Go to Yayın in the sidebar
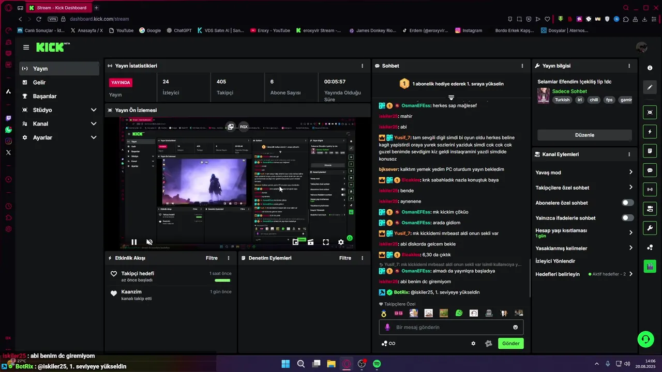This screenshot has width=662, height=372. (59, 69)
